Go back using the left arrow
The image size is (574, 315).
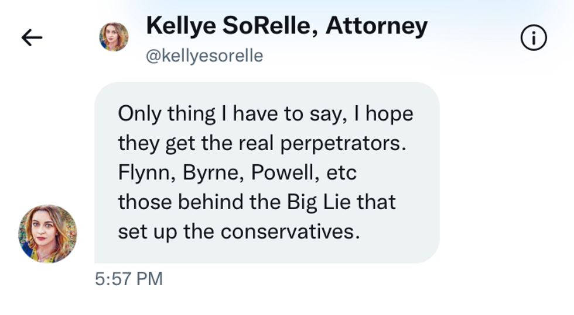[x=32, y=38]
